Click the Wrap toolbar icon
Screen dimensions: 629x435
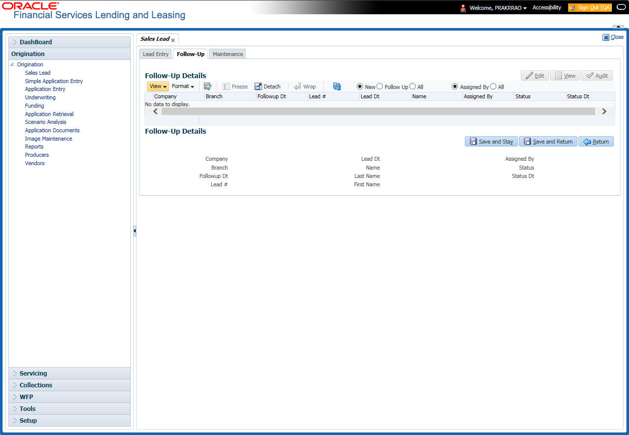click(x=305, y=87)
